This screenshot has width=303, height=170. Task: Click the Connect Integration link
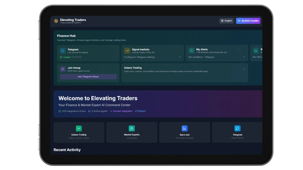pyautogui.click(x=121, y=111)
